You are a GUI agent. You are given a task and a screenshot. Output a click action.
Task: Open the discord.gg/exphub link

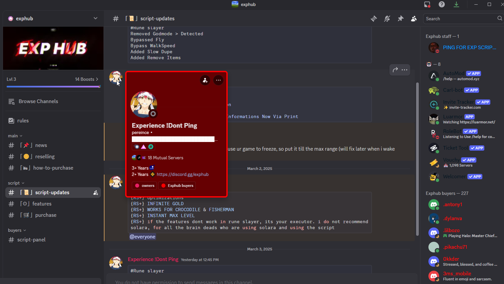click(182, 174)
